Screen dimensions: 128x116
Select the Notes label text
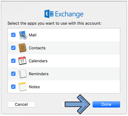coord(34,87)
